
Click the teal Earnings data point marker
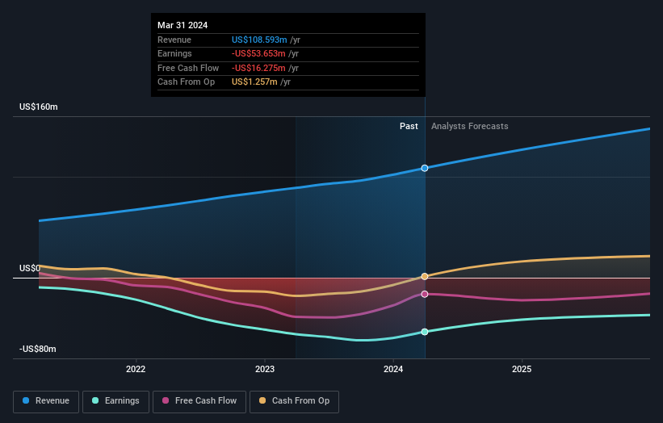click(x=425, y=332)
